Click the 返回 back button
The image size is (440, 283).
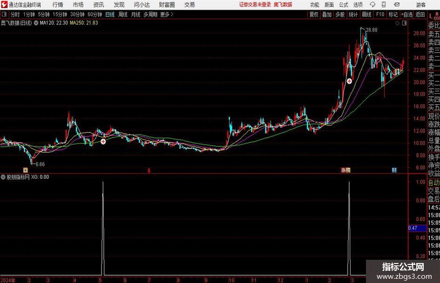420,14
